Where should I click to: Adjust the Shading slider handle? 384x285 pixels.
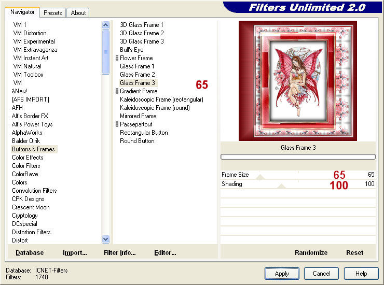(x=281, y=186)
